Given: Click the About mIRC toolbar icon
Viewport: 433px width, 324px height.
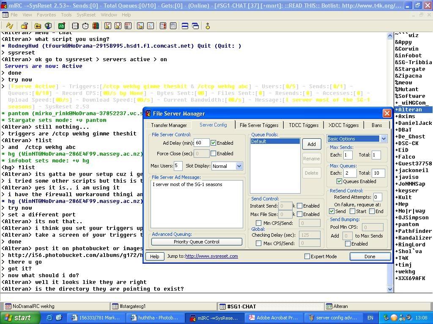Looking at the screenshot, I should pos(208,26).
